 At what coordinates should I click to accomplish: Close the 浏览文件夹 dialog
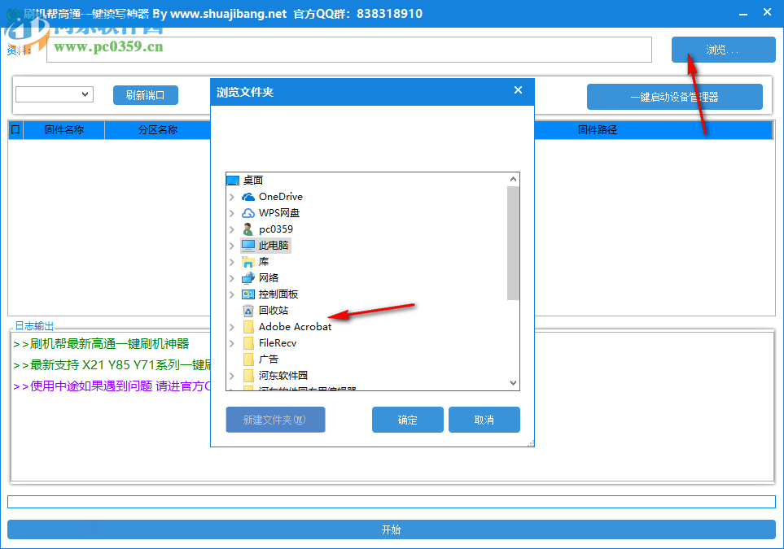click(518, 90)
